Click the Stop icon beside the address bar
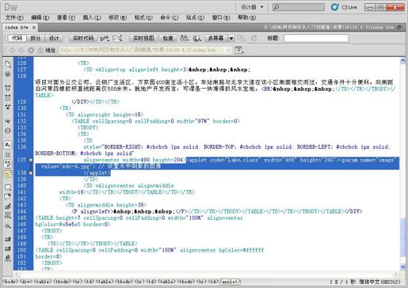The image size is (408, 288). click(31, 50)
